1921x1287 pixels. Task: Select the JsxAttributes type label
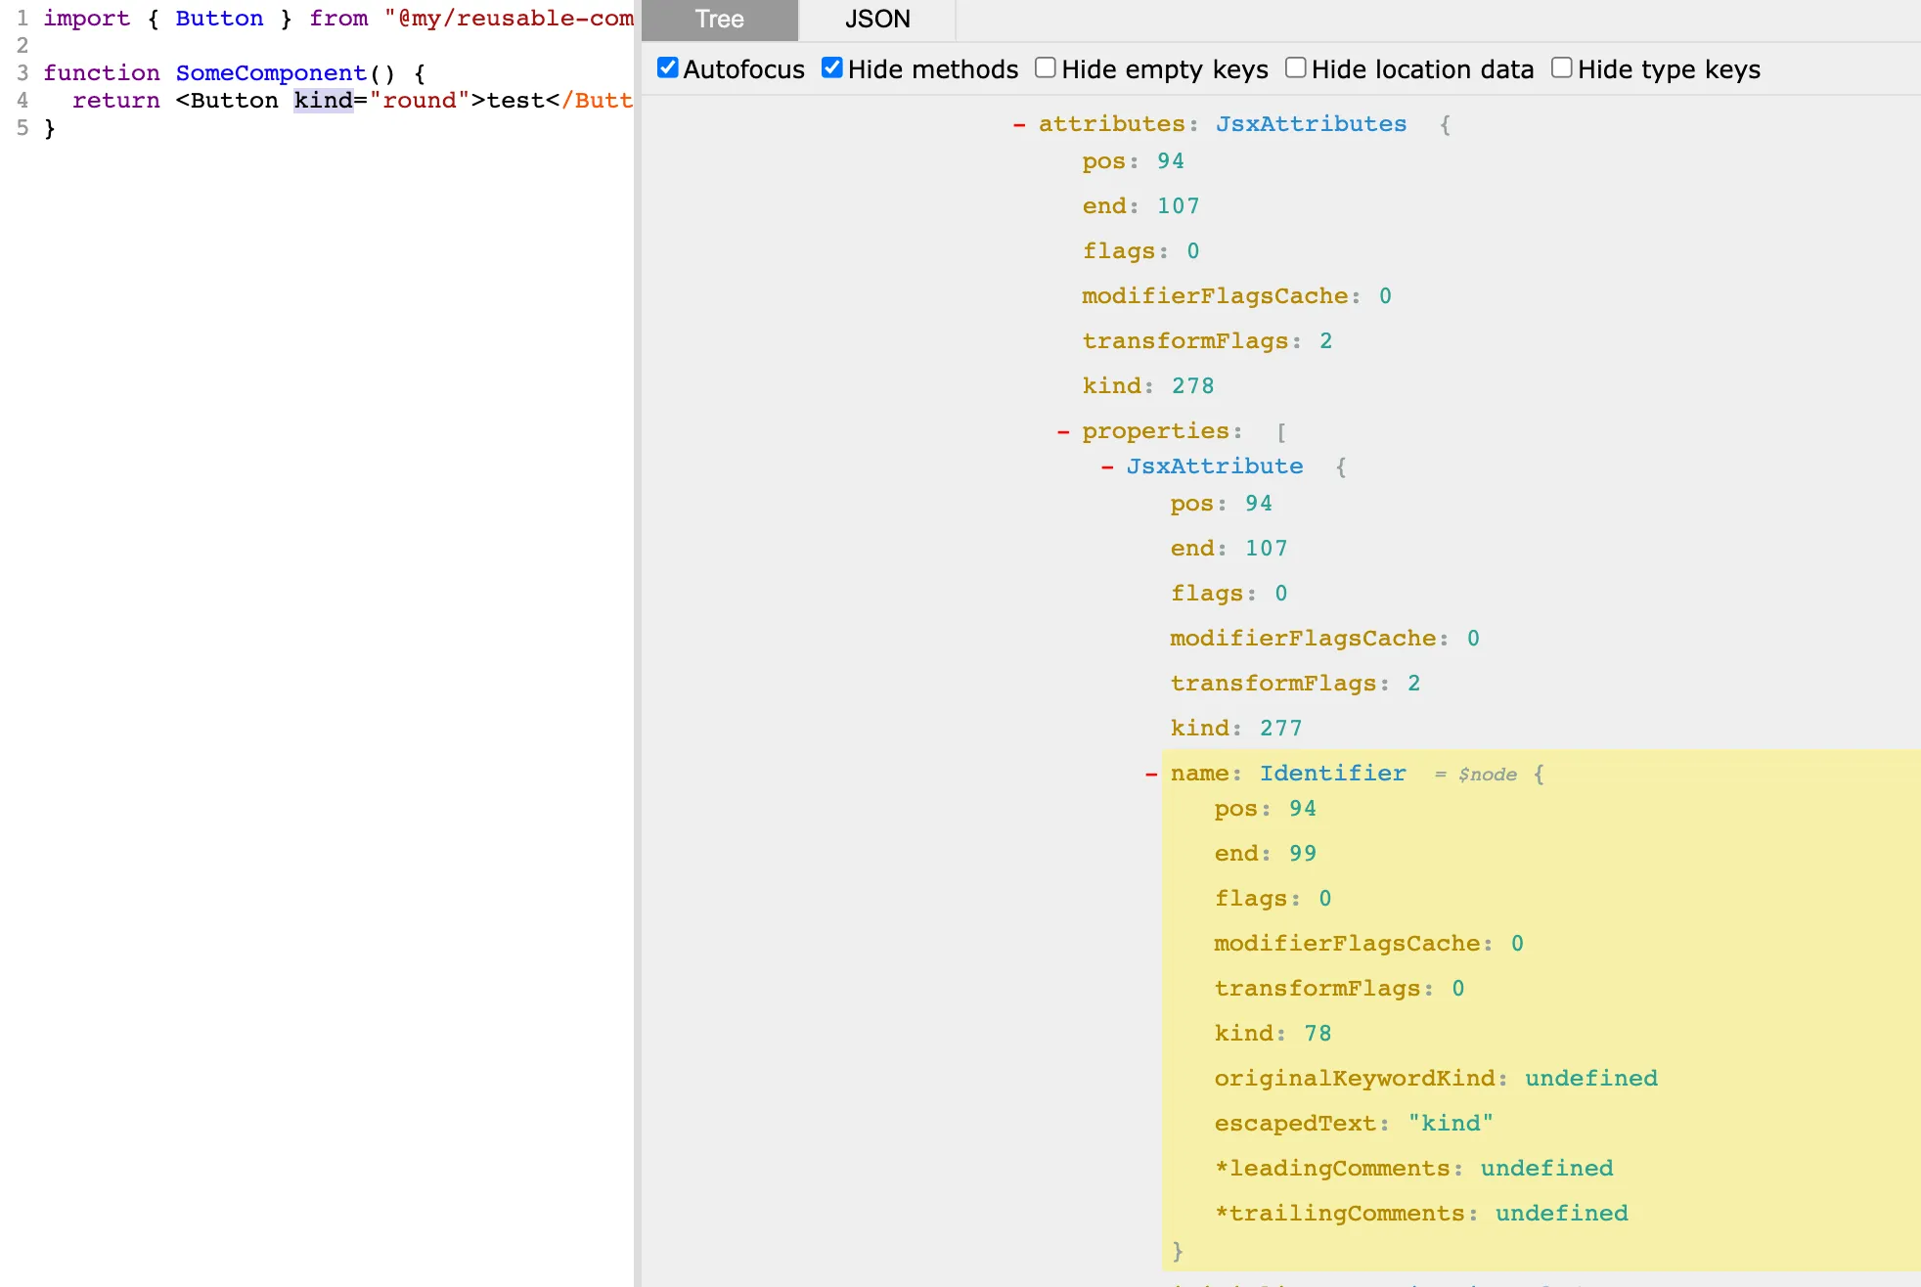tap(1311, 124)
